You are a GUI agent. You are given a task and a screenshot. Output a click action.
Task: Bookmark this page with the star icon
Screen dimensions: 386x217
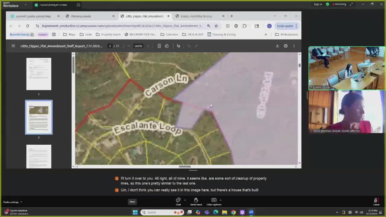click(x=216, y=26)
